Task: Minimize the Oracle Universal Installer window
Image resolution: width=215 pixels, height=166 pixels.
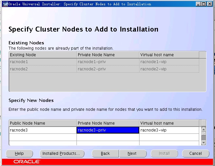Action: tap(198, 4)
